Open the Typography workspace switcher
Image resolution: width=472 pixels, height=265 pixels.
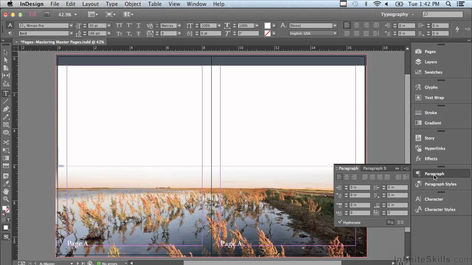[x=397, y=14]
